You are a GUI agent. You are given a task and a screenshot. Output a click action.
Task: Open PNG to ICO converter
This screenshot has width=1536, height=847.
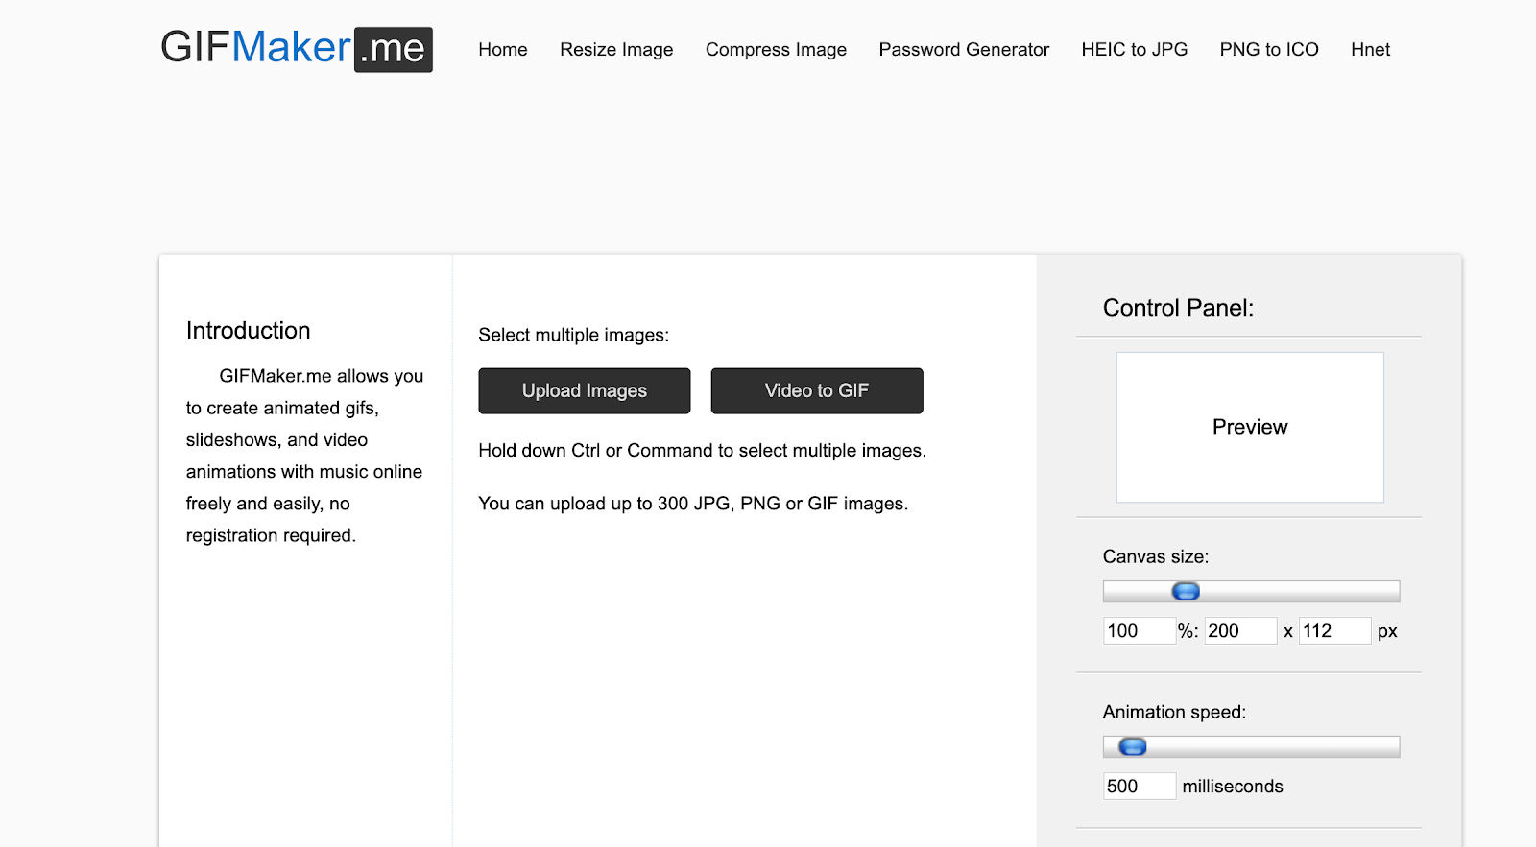1269,50
